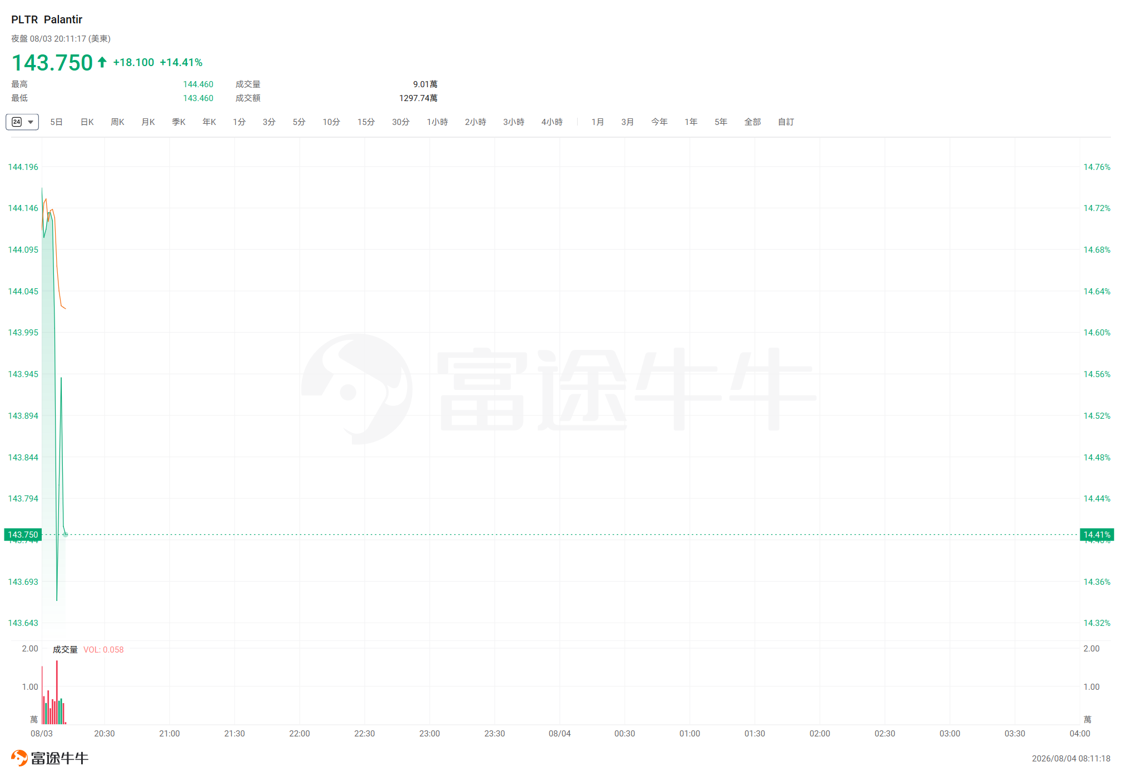Choose the 季K quarterly candlestick tab
This screenshot has width=1122, height=777.
point(178,122)
